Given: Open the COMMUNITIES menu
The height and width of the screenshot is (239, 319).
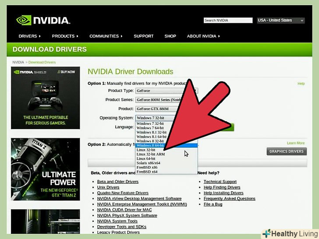Looking at the screenshot, I should click(106, 36).
